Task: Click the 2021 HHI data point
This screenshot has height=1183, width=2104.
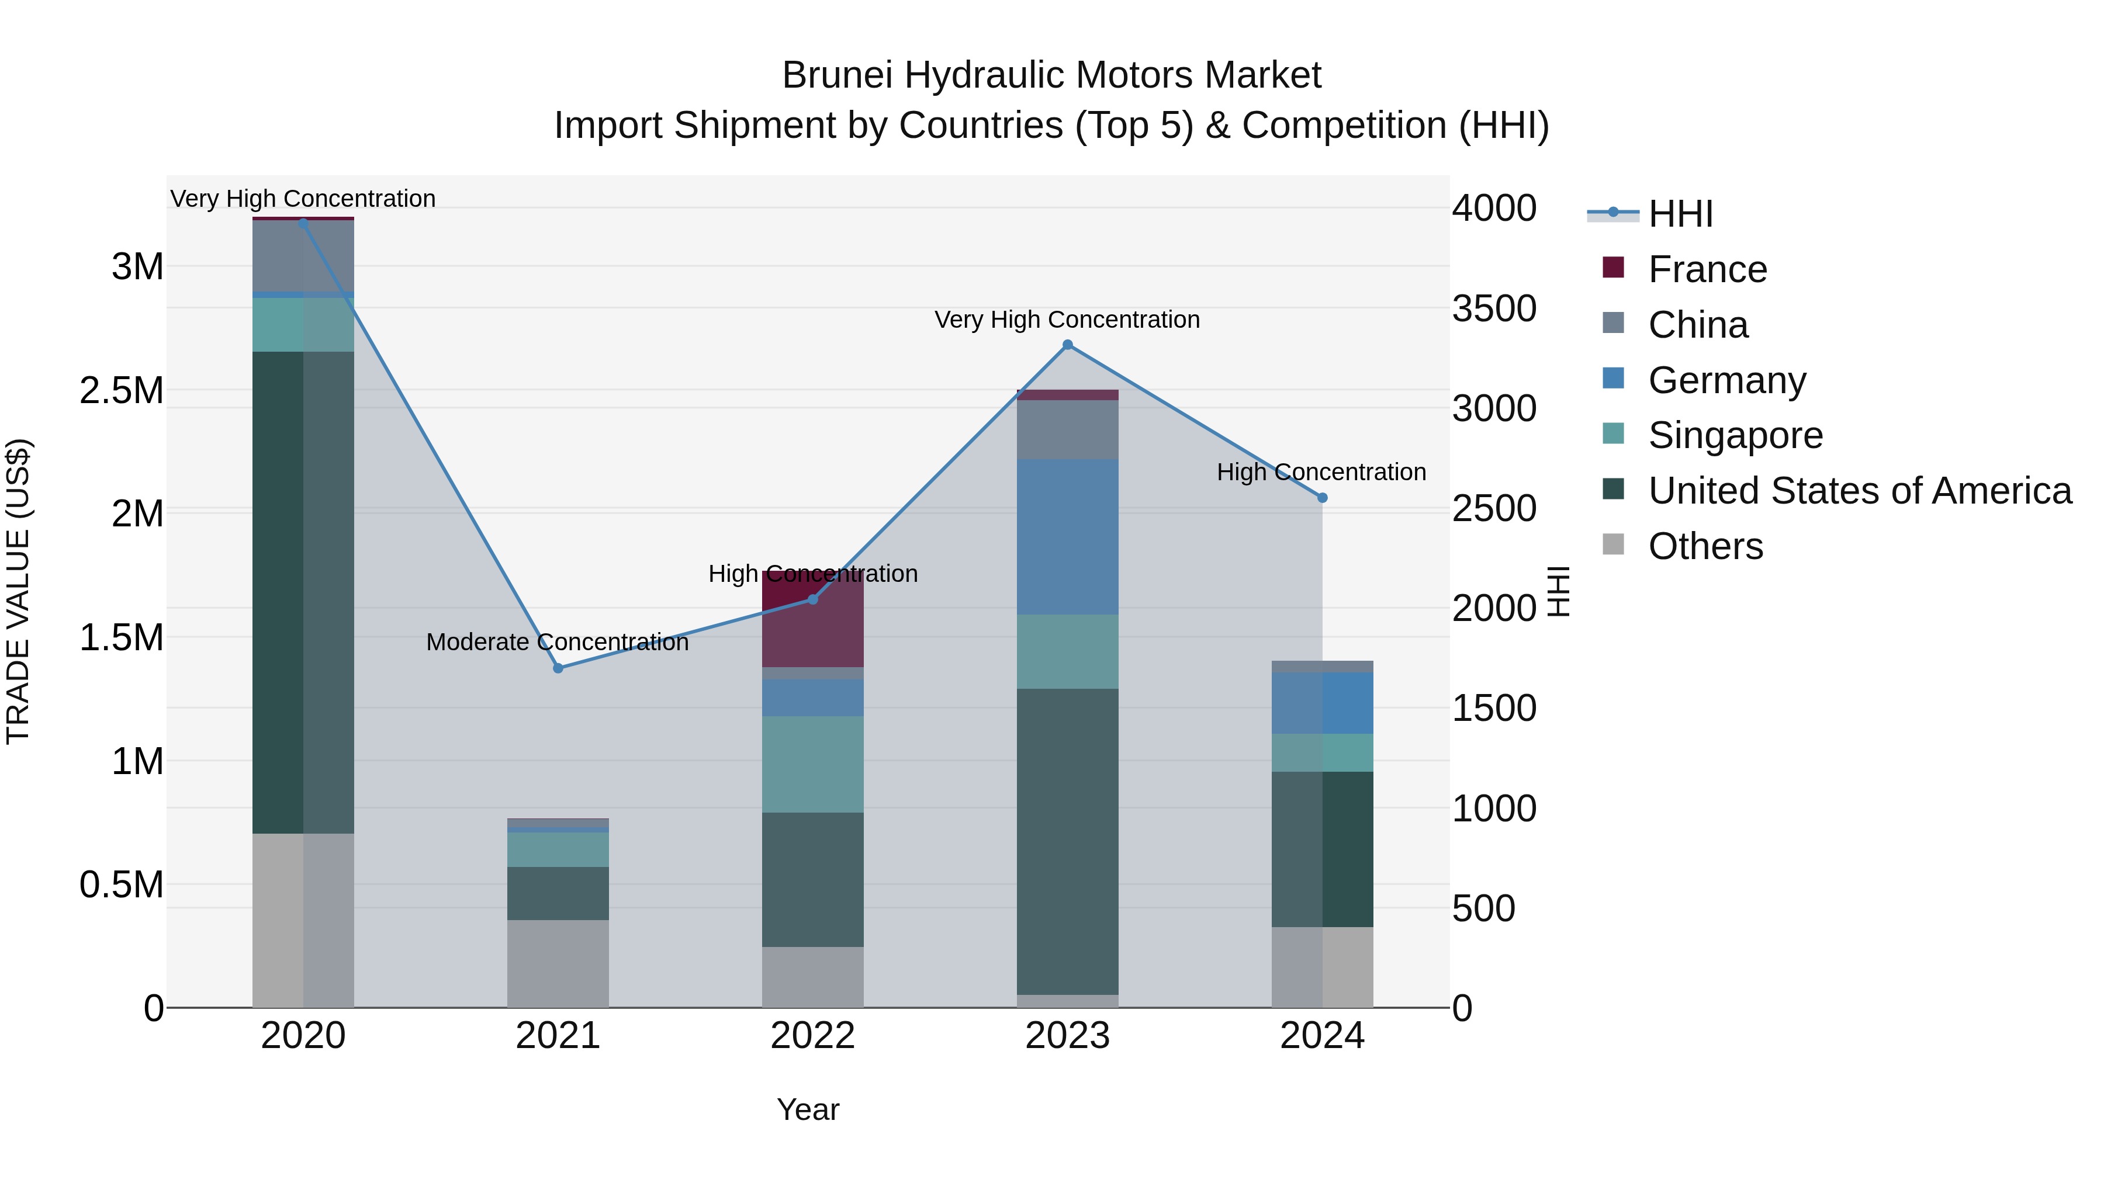Action: (558, 668)
